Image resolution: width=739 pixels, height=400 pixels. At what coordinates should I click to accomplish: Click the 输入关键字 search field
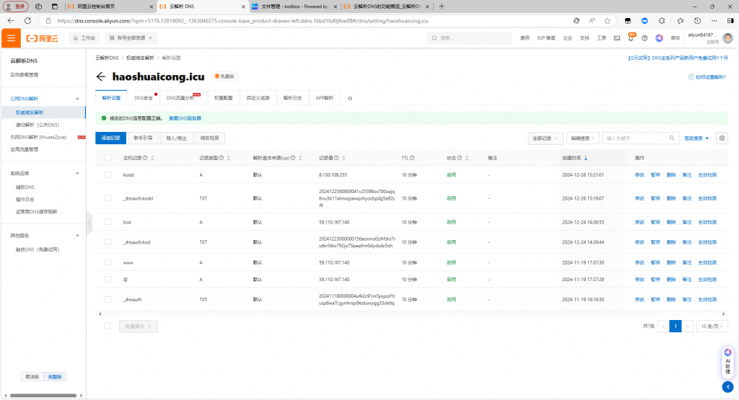pos(638,138)
